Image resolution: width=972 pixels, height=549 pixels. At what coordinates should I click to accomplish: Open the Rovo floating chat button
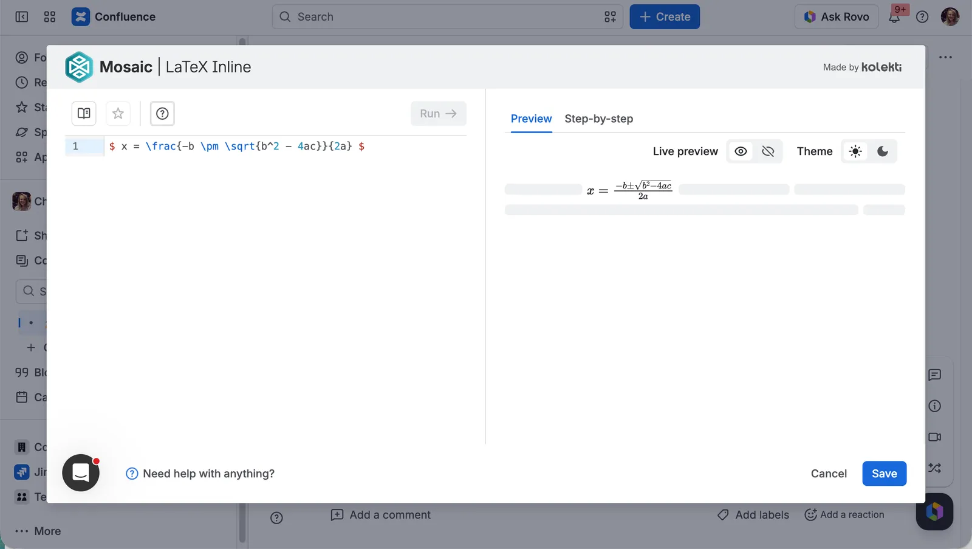934,511
